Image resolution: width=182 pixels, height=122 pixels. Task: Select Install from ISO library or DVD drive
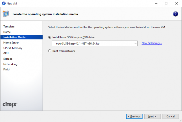click(x=50, y=37)
